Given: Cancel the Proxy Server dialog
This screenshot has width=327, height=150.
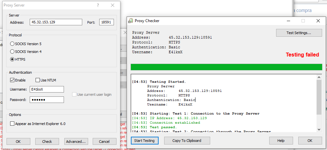Looking at the screenshot, I should (x=104, y=142).
